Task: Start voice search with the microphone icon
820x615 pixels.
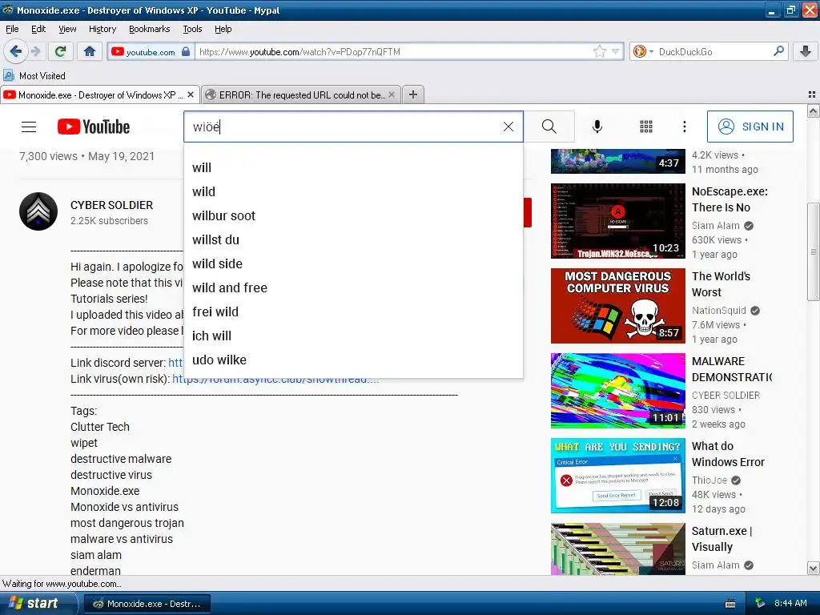Action: point(597,127)
